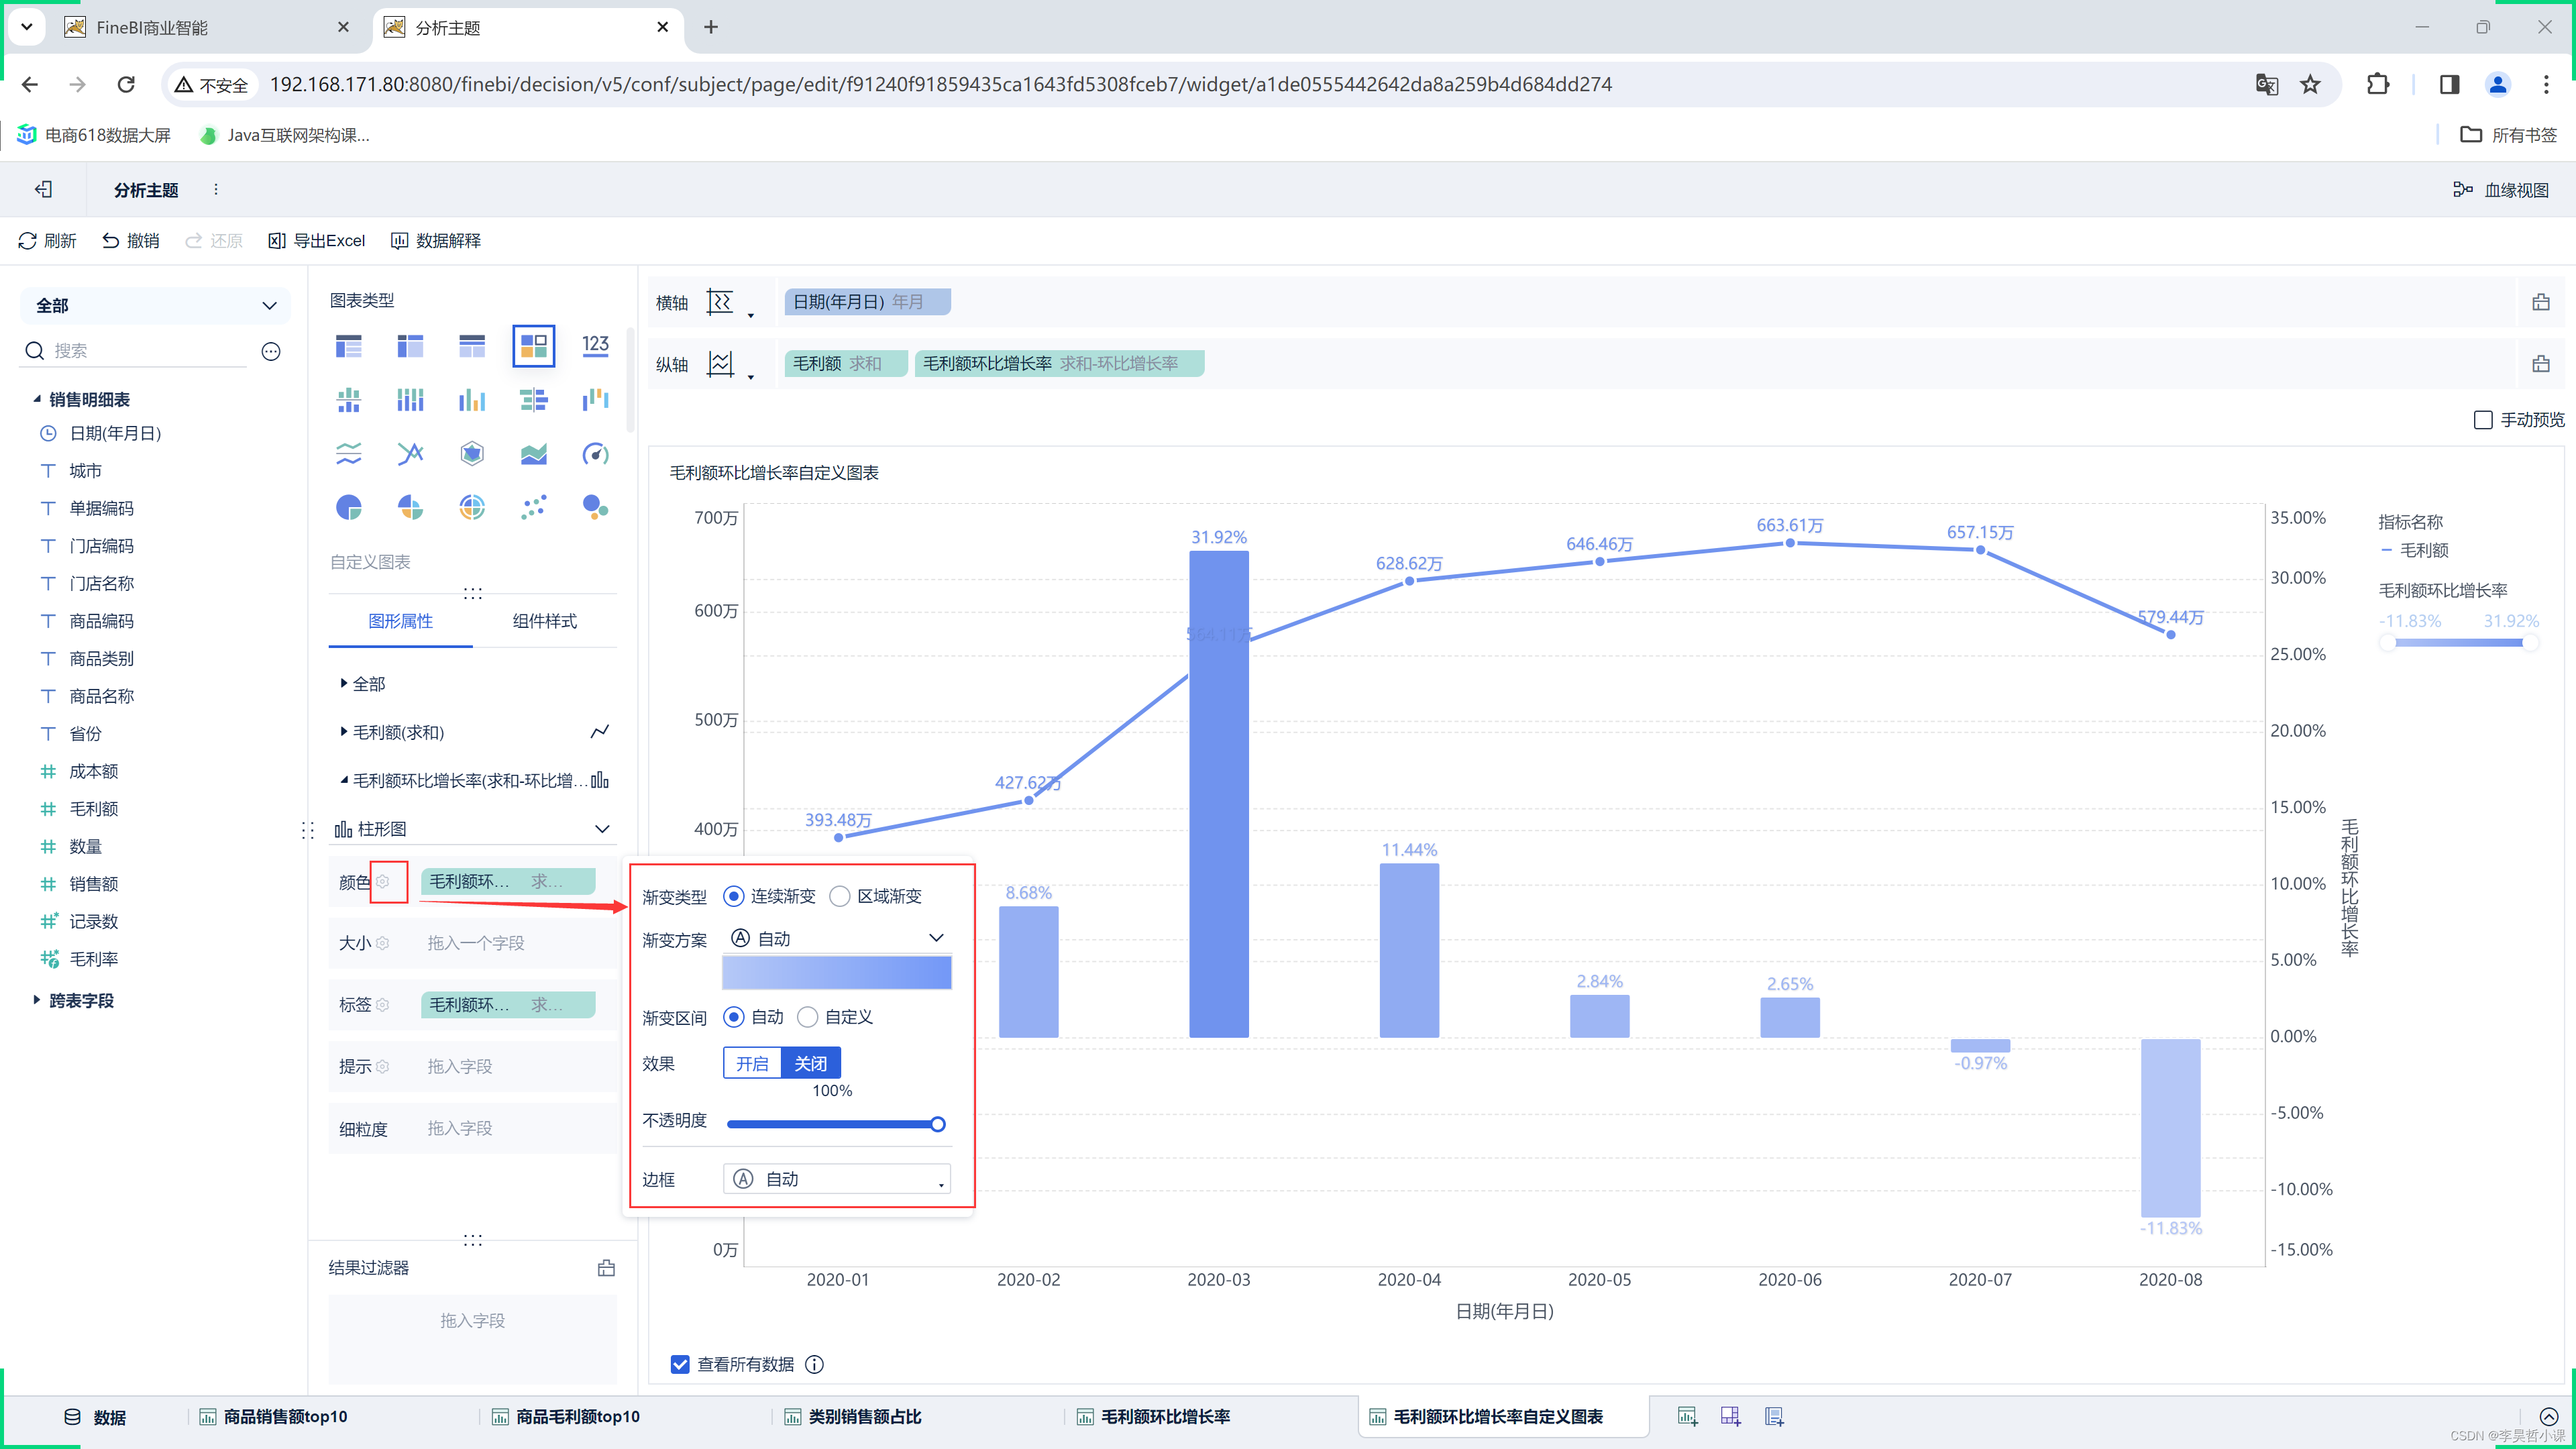Open browser extensions puzzle icon
The image size is (2576, 1449).
(x=2378, y=84)
